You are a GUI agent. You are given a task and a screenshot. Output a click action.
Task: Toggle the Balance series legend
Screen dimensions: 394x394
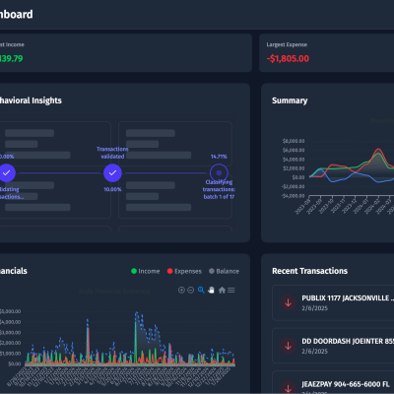click(224, 271)
